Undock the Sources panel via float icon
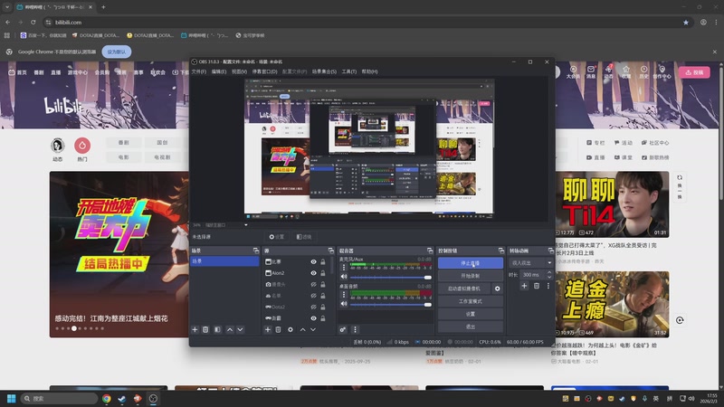 pos(331,251)
